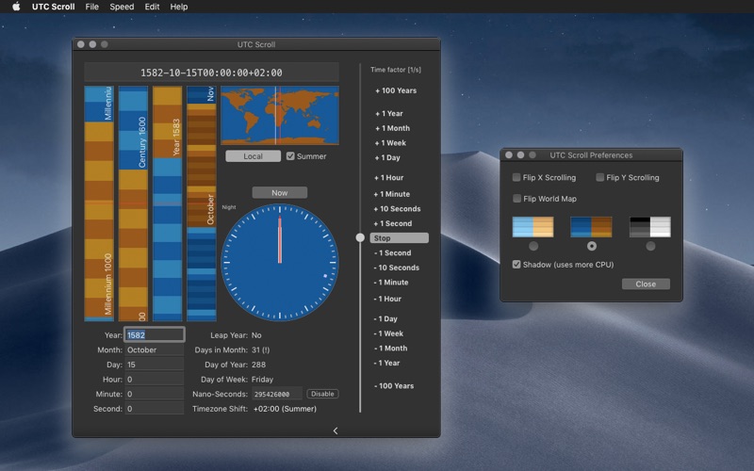This screenshot has height=471, width=754.
Task: Set time factor to + 1 Week
Action: [x=390, y=143]
